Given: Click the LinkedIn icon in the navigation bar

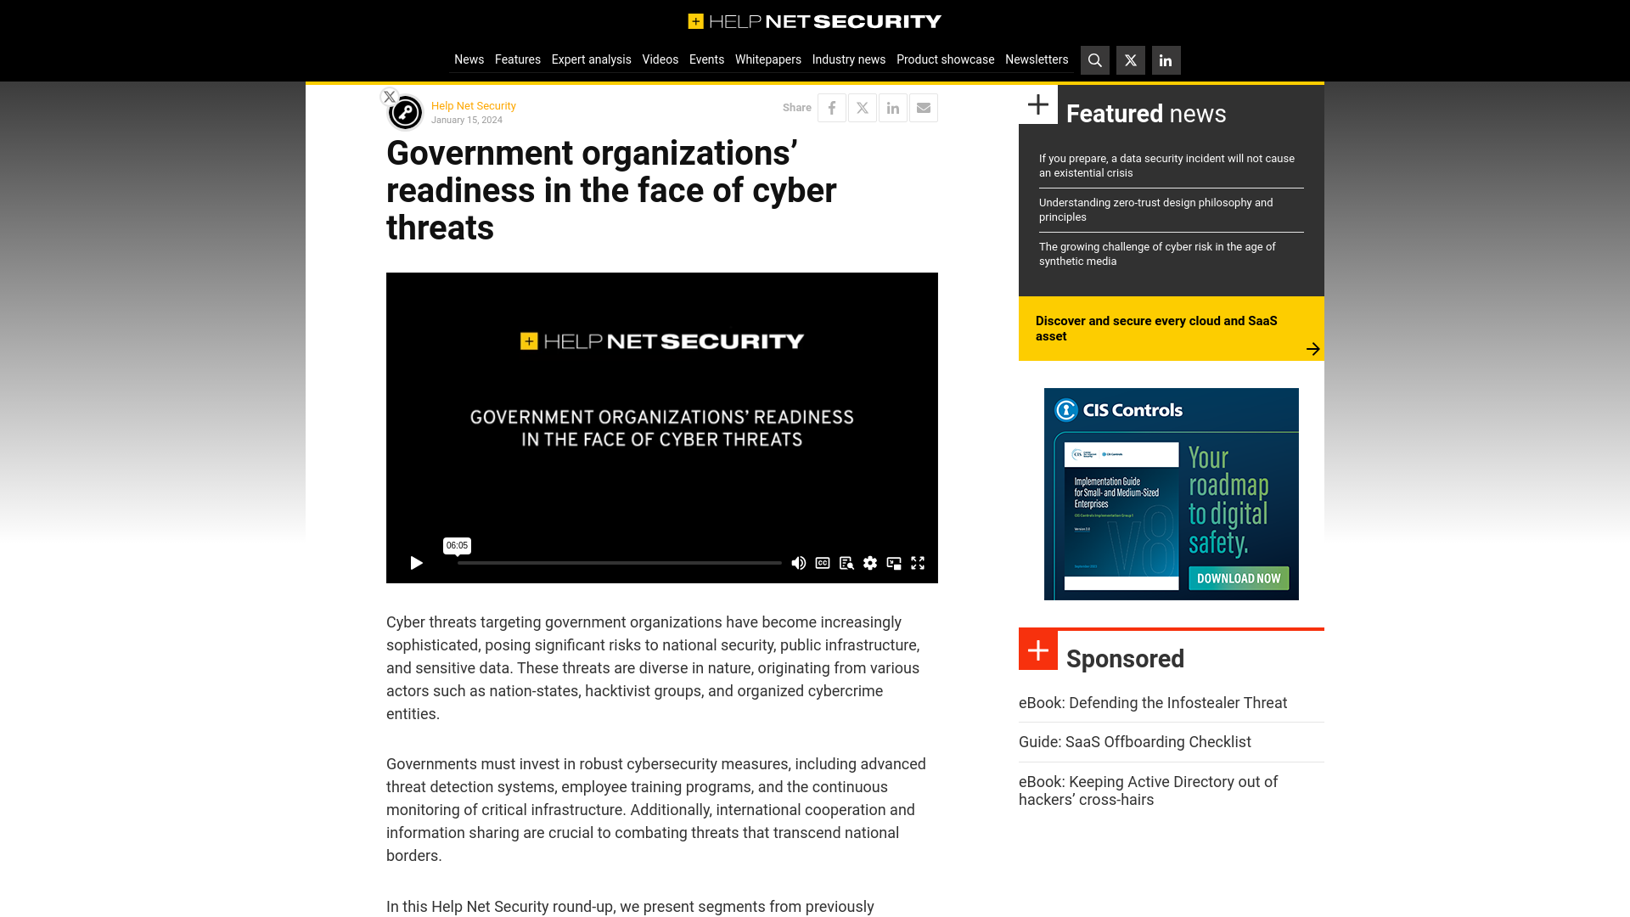Looking at the screenshot, I should pyautogui.click(x=1166, y=59).
